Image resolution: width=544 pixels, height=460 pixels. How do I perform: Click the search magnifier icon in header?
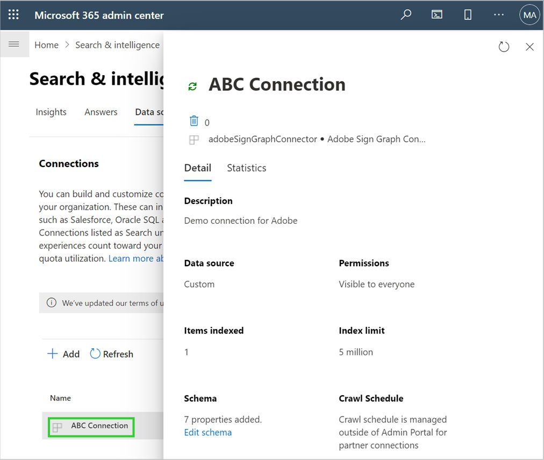(x=406, y=15)
